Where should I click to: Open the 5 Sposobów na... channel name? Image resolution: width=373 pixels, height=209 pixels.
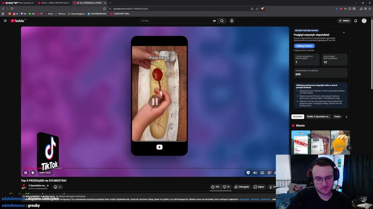point(37,185)
